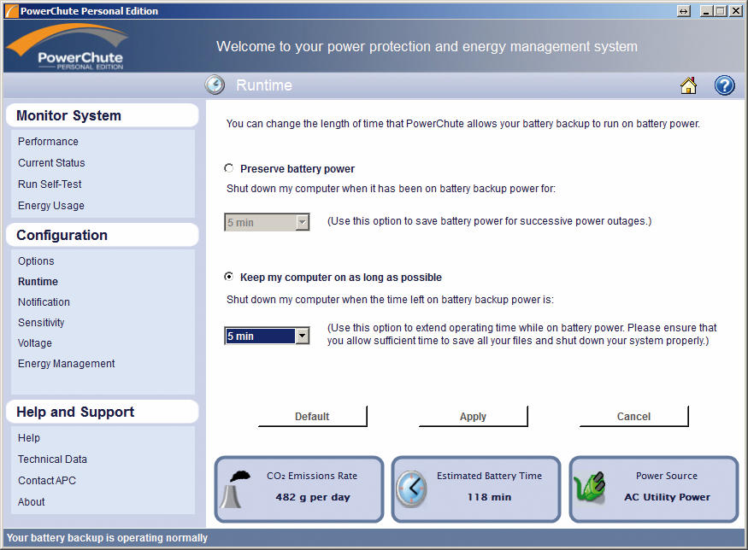
Task: Click the double-arrow resize icon in title bar
Action: (x=683, y=11)
